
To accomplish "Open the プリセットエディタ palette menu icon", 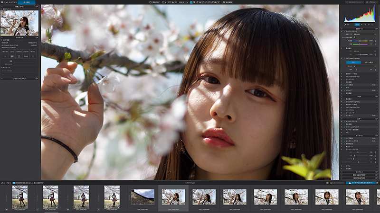I will click(37, 78).
